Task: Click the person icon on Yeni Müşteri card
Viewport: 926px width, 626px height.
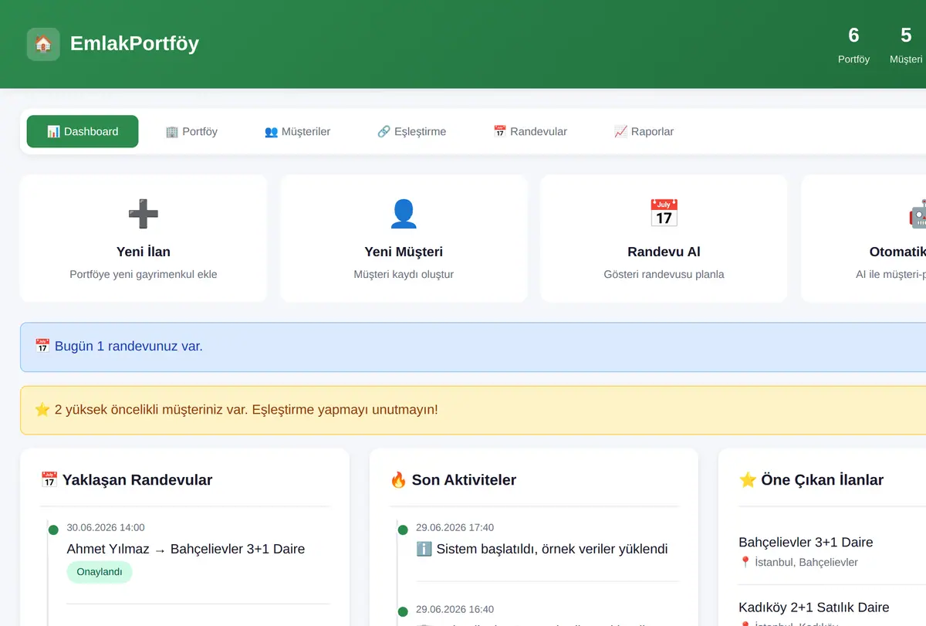Action: pyautogui.click(x=404, y=214)
